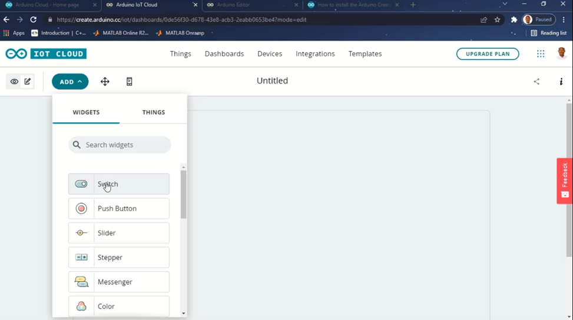Switch to the Arduino Editor browser tab

(x=251, y=5)
